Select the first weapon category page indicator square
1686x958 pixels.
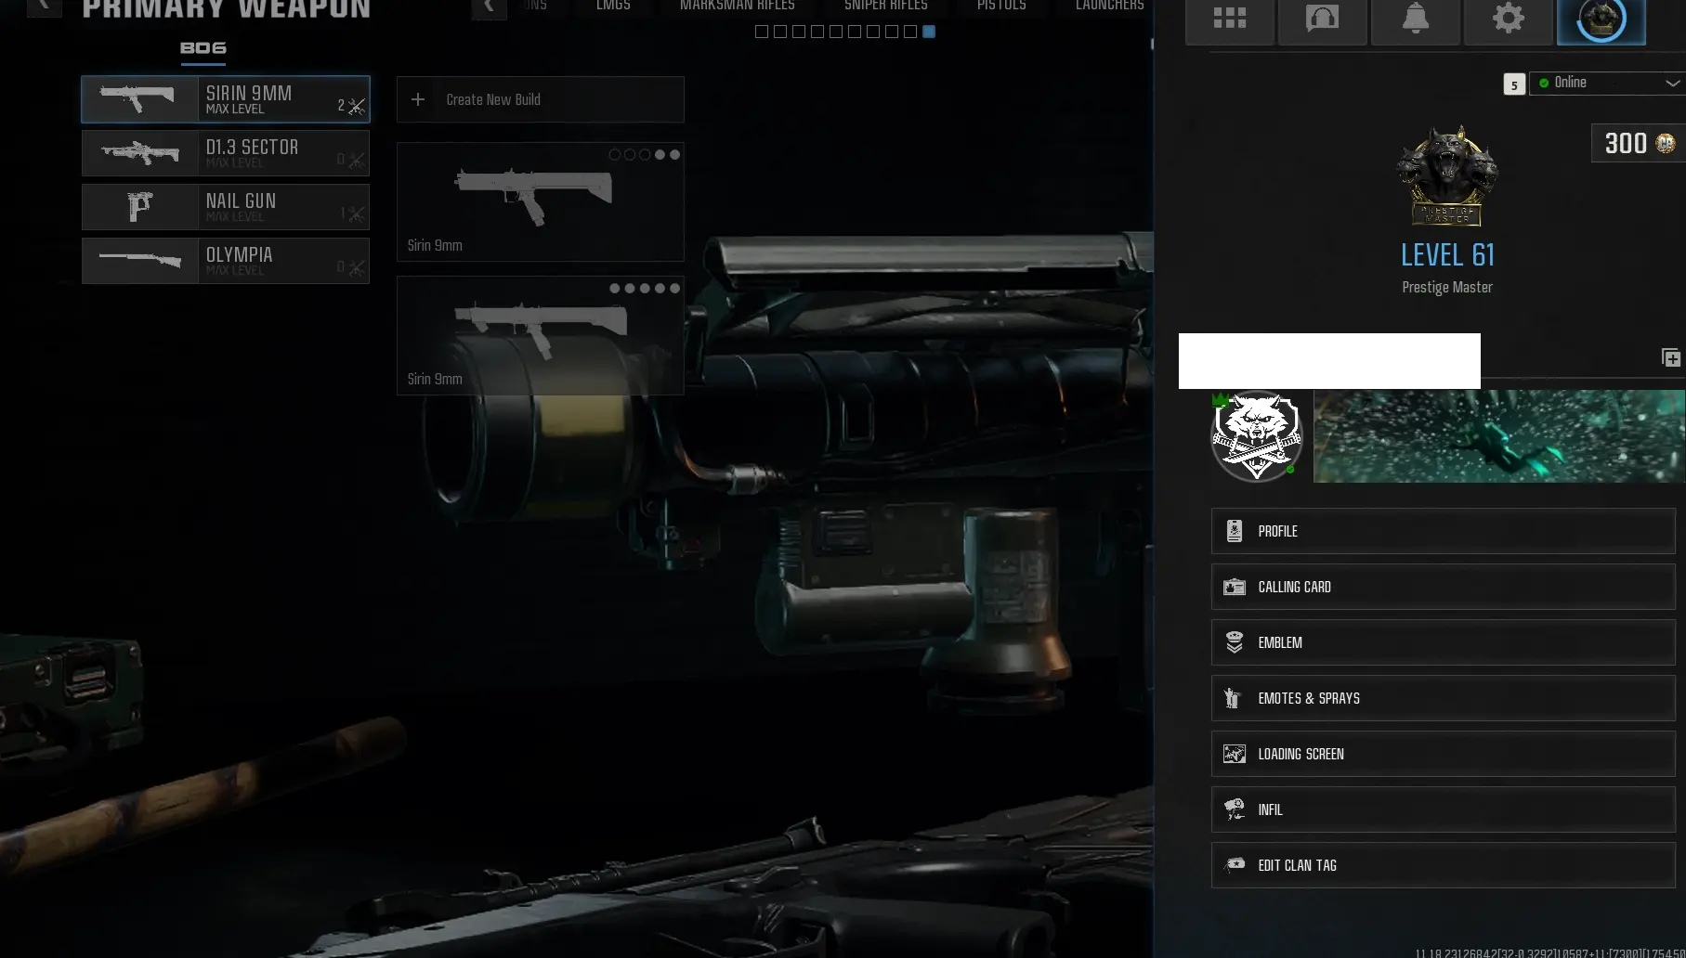click(x=762, y=32)
